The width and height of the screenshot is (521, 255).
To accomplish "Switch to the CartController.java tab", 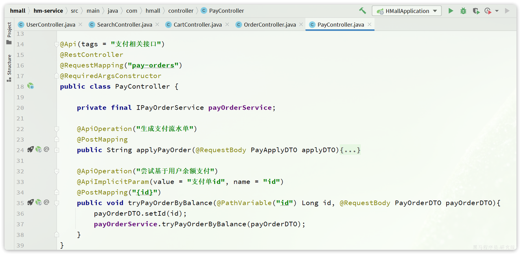I will (x=198, y=25).
